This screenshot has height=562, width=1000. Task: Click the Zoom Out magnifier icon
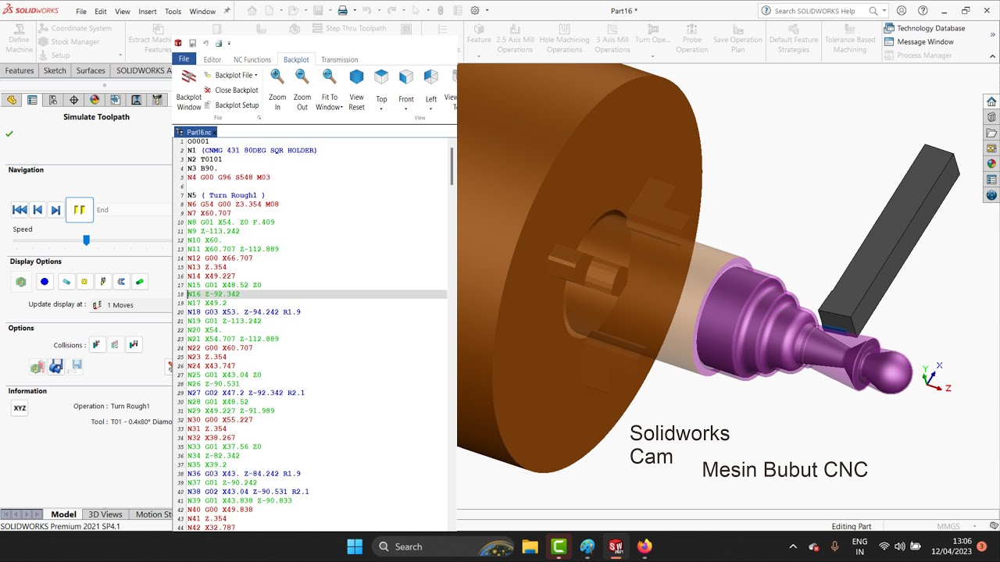pos(302,76)
